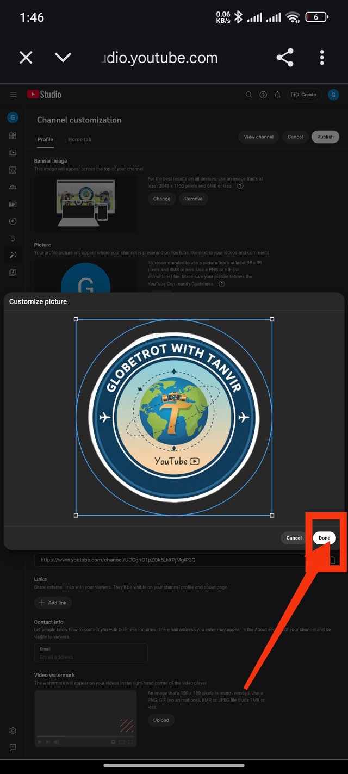The height and width of the screenshot is (774, 348).
Task: Select the Customization wand icon in sidebar
Action: (13, 255)
